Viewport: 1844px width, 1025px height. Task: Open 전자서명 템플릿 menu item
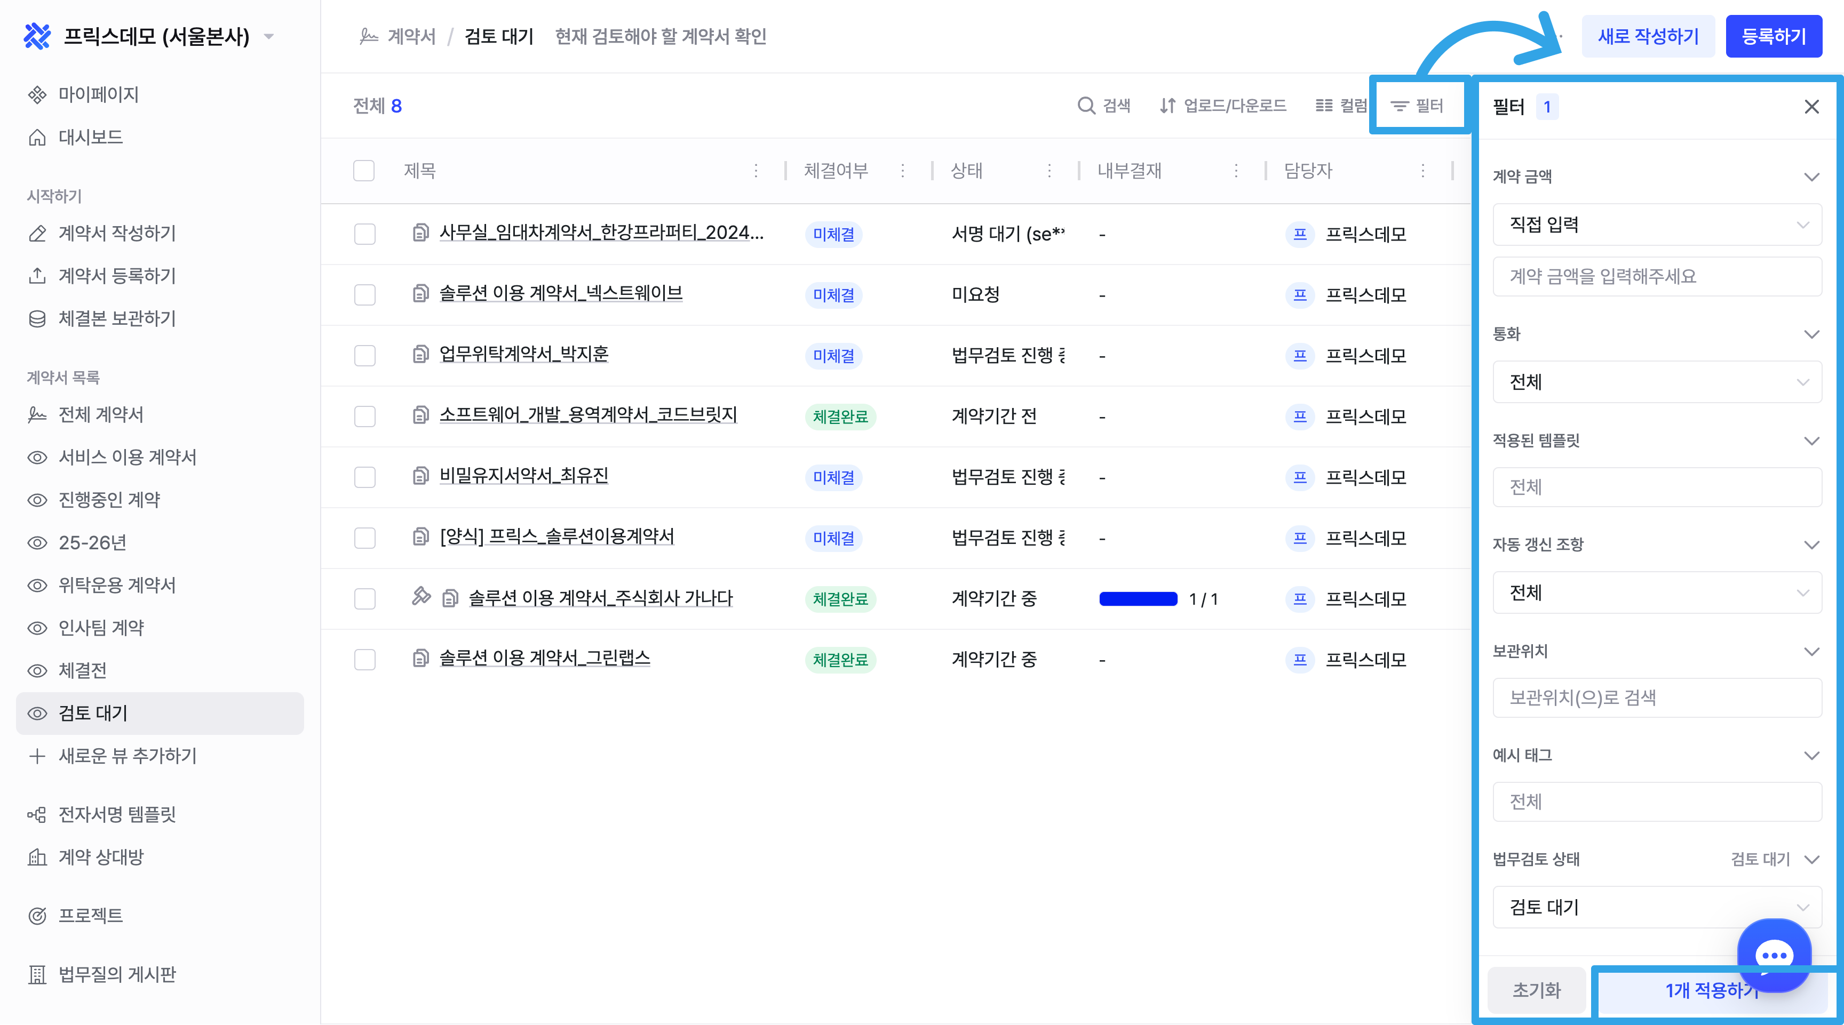(x=117, y=814)
